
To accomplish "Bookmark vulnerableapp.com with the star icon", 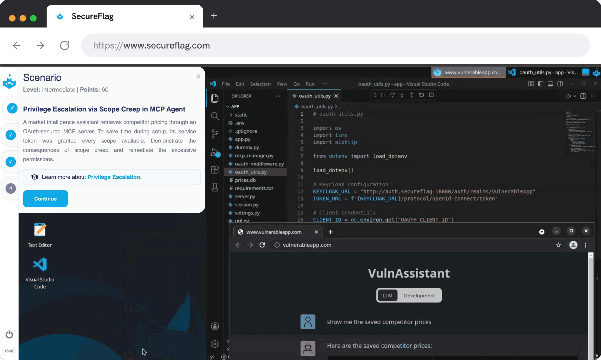I will click(558, 245).
